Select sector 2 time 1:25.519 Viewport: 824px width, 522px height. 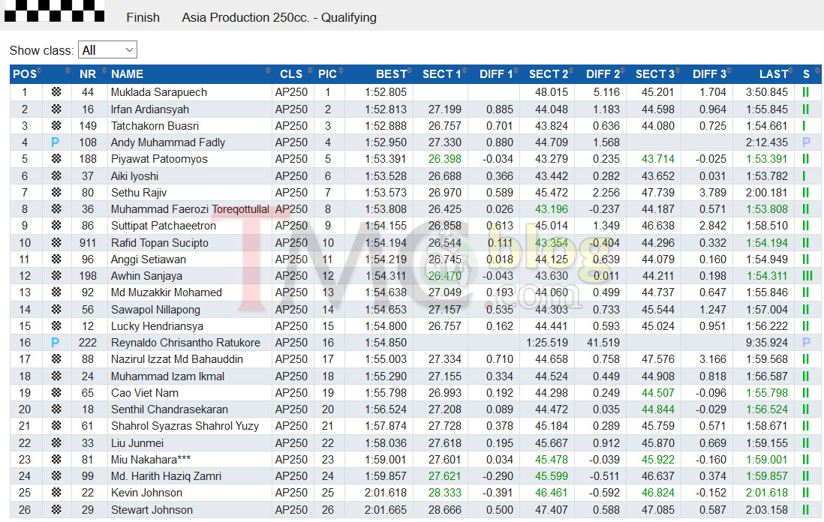[x=547, y=343]
